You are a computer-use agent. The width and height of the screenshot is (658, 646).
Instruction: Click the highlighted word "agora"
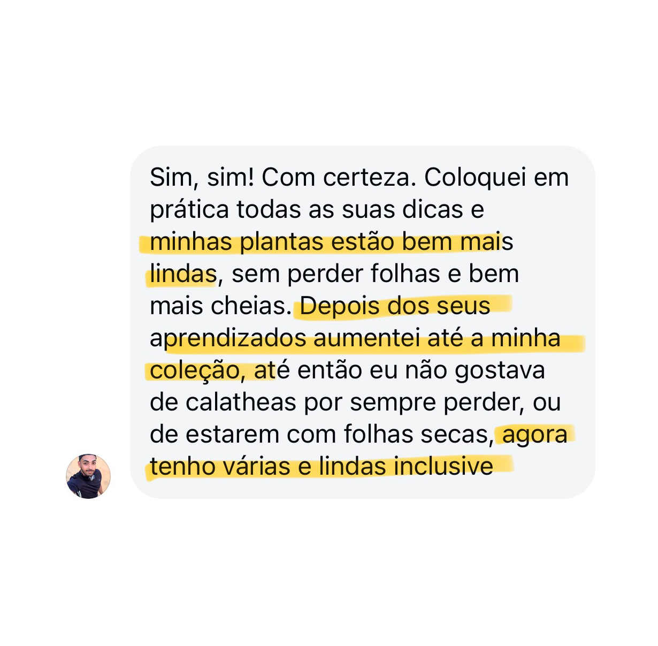[535, 435]
